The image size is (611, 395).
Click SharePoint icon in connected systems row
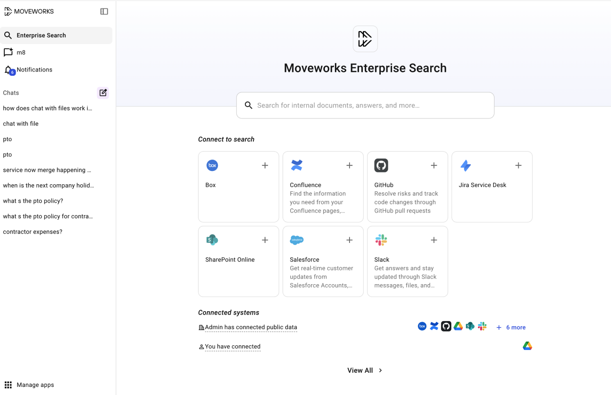(x=470, y=326)
